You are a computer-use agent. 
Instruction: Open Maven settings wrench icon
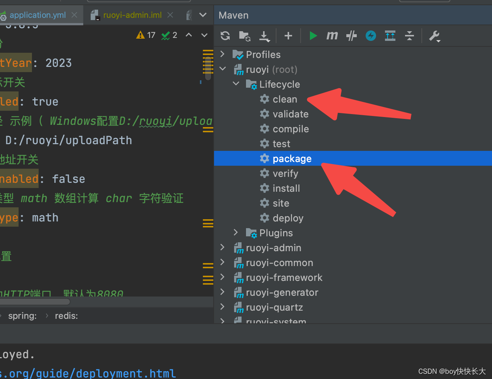[x=434, y=36]
